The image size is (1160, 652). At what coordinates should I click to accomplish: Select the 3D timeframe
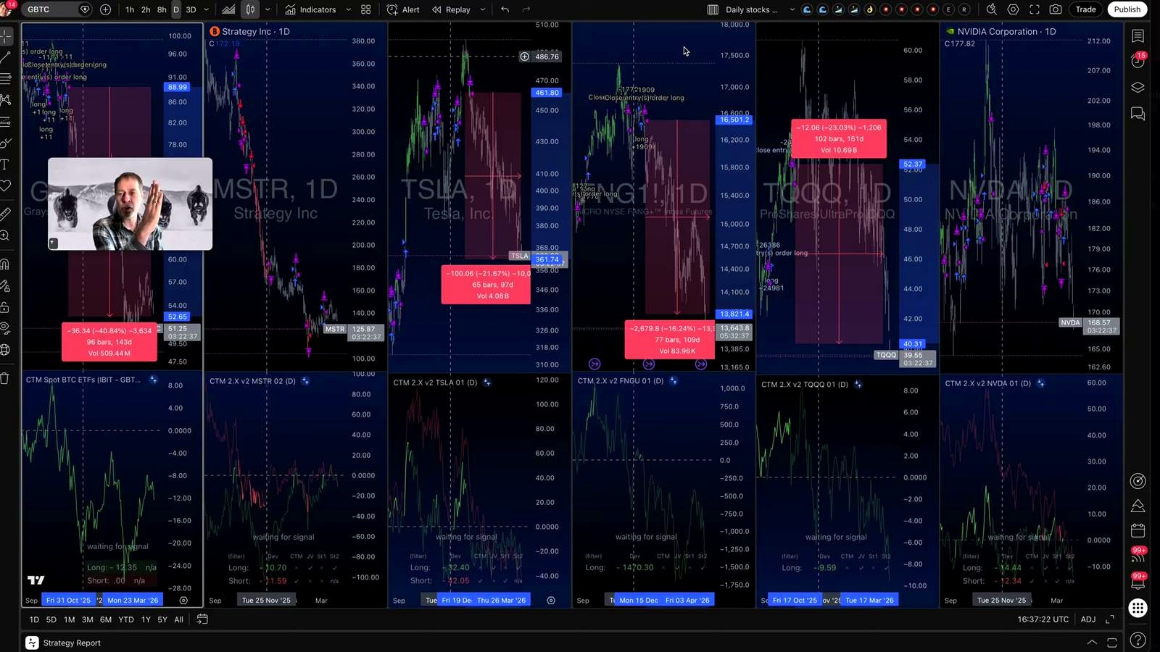(x=191, y=9)
